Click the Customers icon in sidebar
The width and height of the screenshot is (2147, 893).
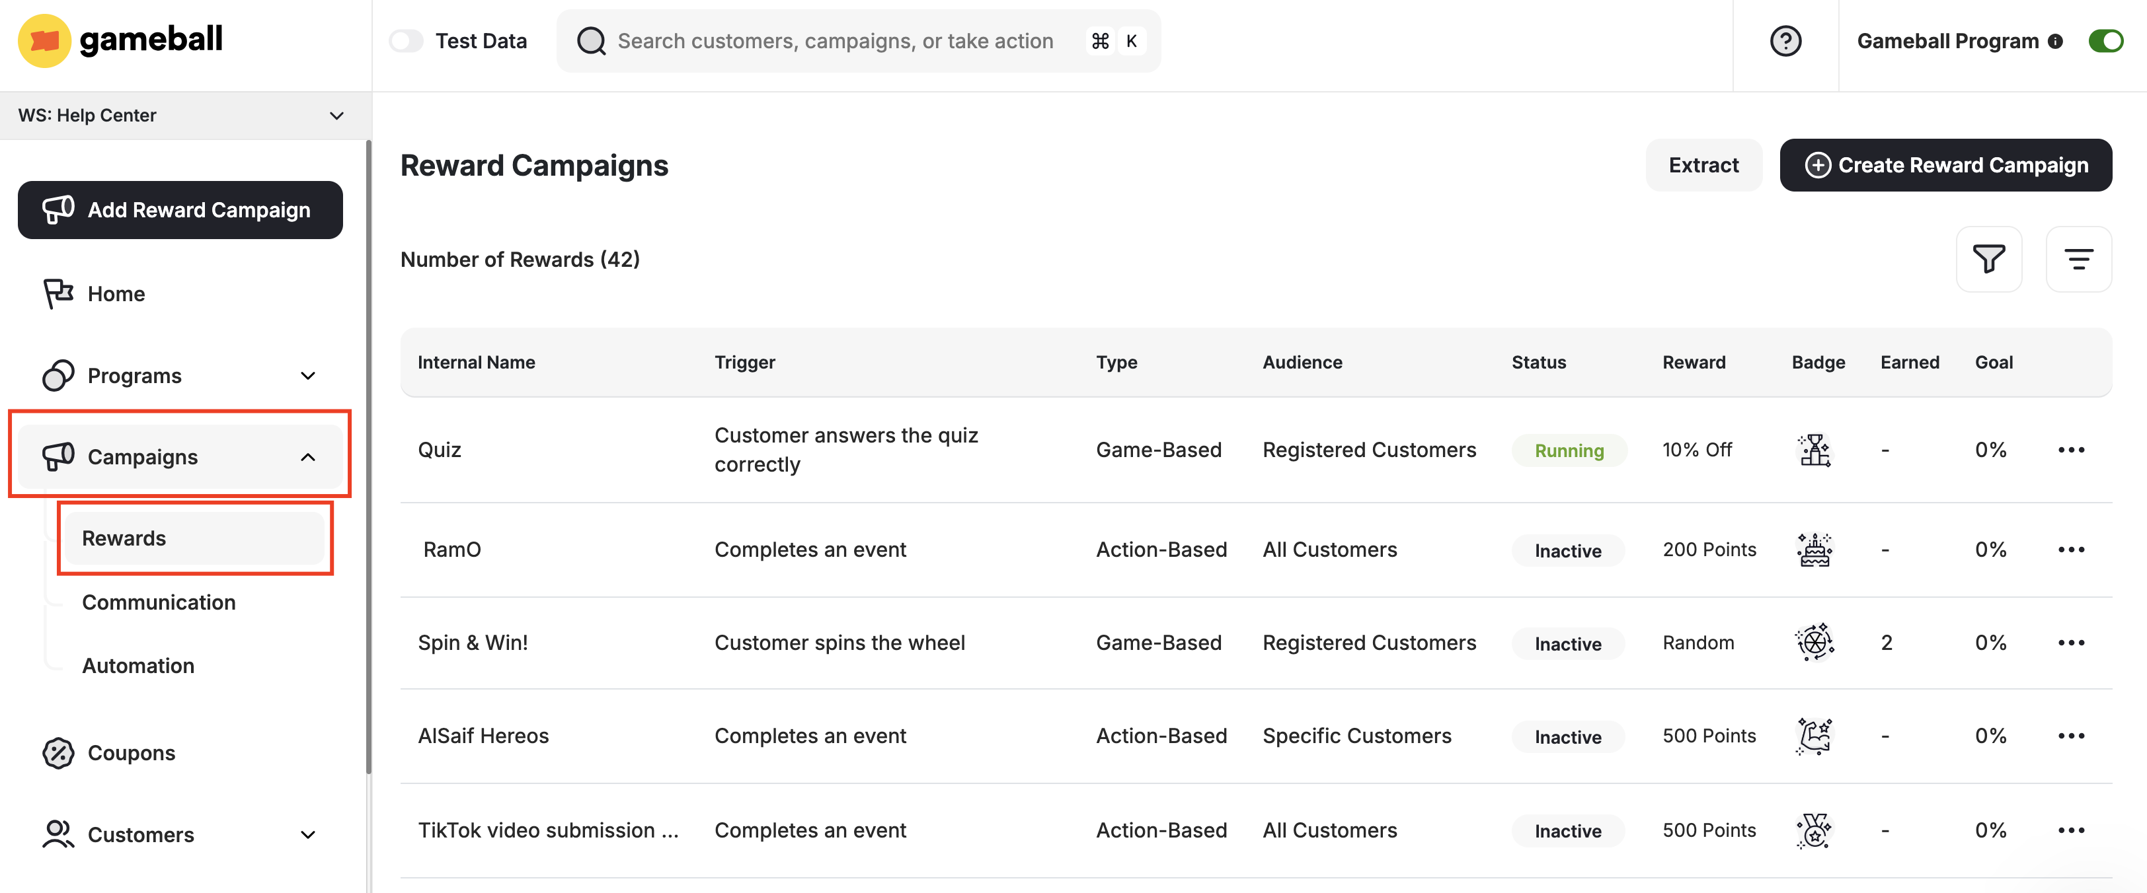(x=57, y=834)
